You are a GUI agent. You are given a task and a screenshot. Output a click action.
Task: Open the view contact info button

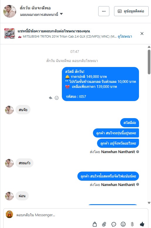coord(131,11)
